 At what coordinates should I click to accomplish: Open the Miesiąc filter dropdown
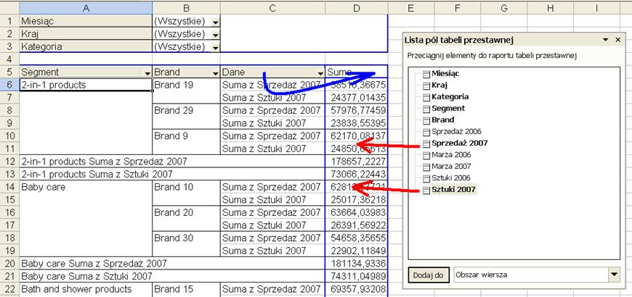216,22
